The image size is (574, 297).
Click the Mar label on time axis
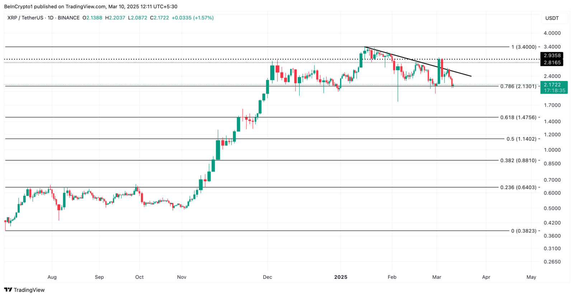click(437, 277)
